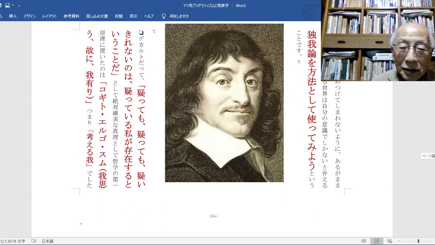Click the Descartes portrait image
The image size is (435, 245).
point(224,103)
